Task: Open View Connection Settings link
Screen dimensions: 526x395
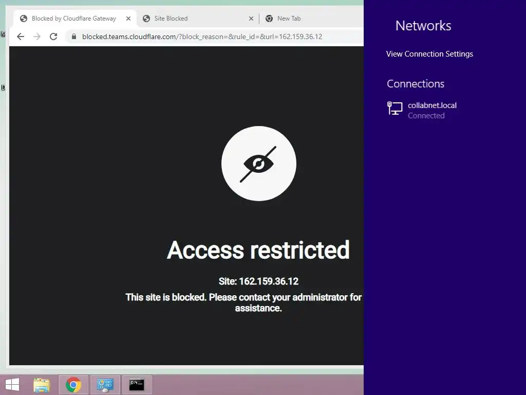Action: (429, 54)
